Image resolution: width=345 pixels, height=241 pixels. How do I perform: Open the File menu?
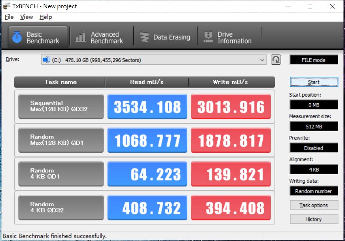[x=9, y=17]
